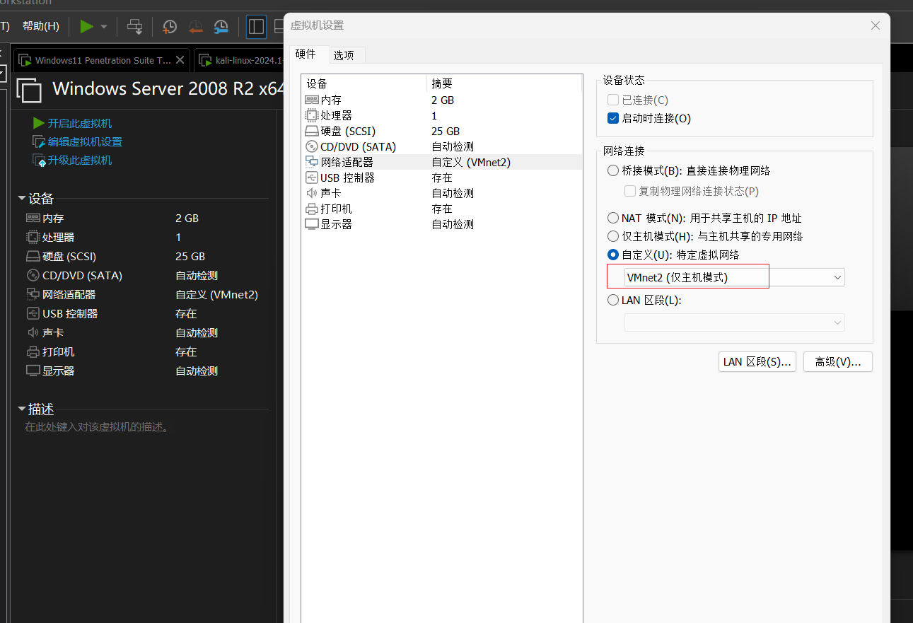913x623 pixels.
Task: Select USB 控制器 in settings dialog list
Action: click(x=441, y=177)
